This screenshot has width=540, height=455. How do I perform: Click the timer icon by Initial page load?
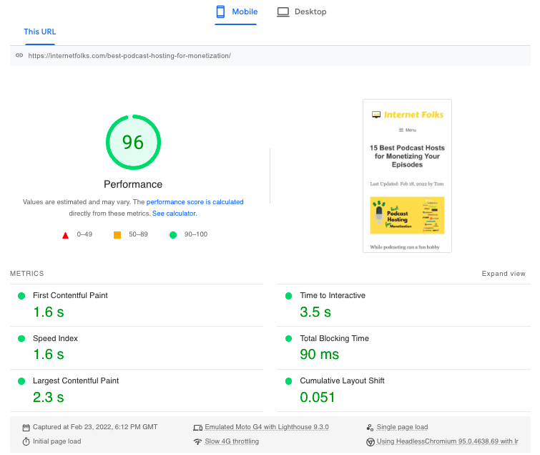click(26, 441)
